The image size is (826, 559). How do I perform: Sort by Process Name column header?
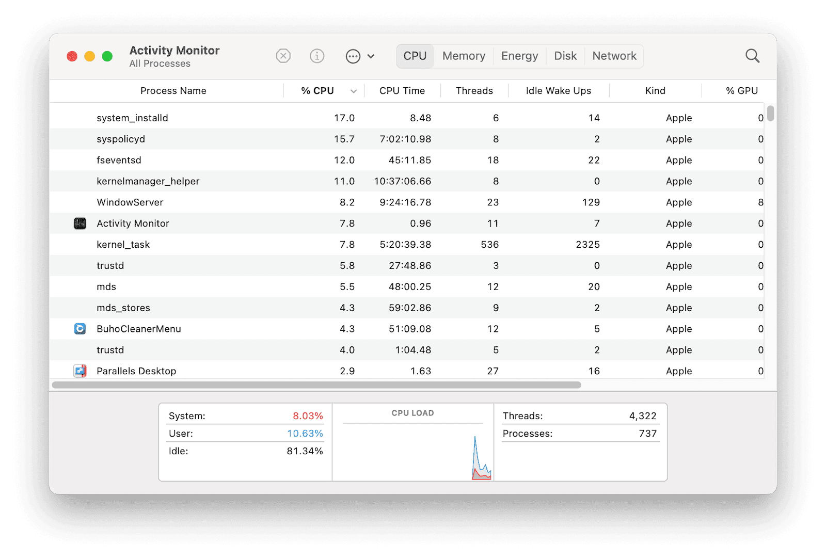[x=173, y=91]
